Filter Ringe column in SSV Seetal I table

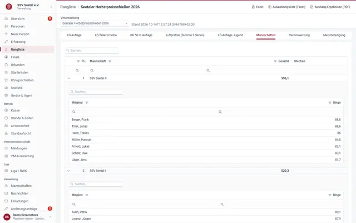point(330,195)
